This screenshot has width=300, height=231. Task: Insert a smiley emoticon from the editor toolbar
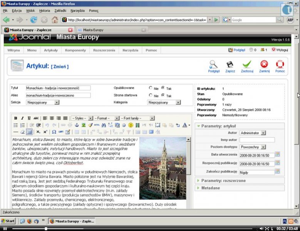(131, 125)
